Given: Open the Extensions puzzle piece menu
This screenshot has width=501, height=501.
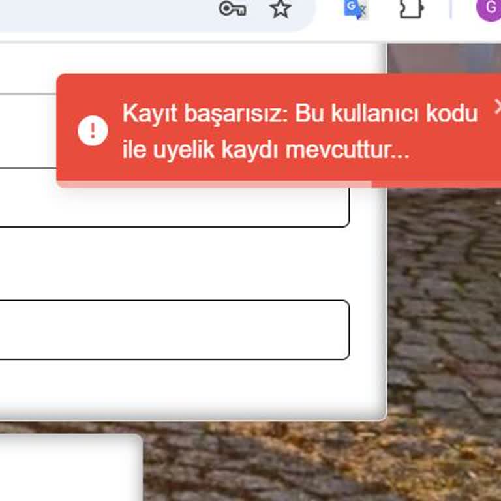Looking at the screenshot, I should point(412,8).
